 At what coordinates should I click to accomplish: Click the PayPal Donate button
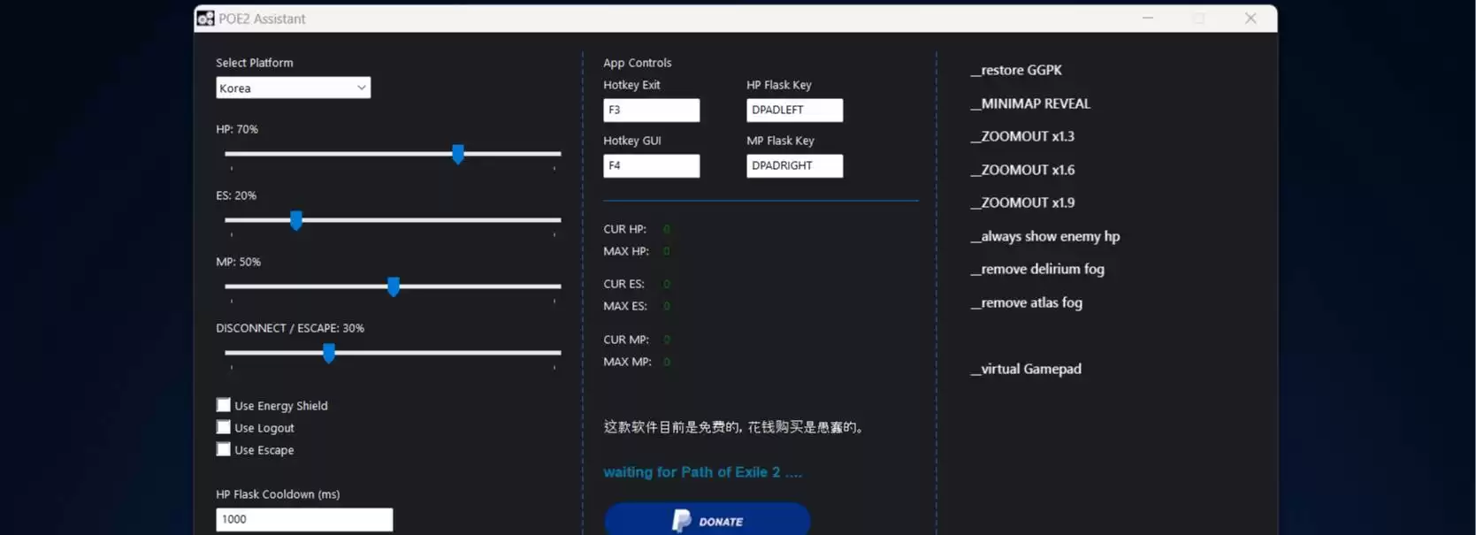[707, 520]
